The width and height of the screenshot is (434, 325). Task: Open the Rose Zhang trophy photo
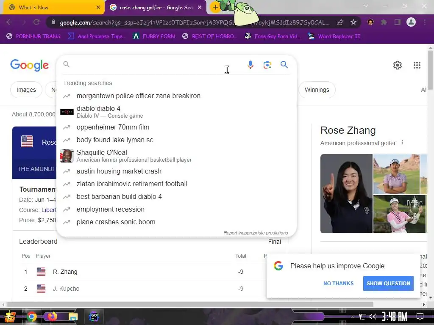[399, 214]
